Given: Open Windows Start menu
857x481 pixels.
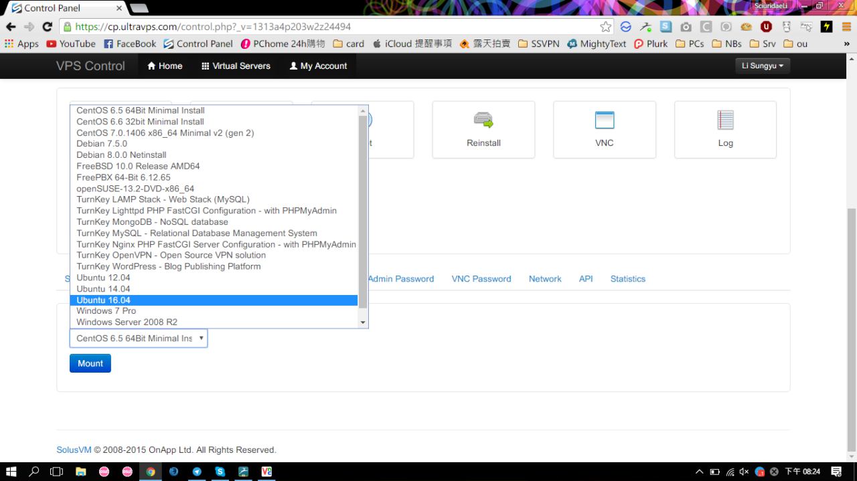Looking at the screenshot, I should (11, 472).
